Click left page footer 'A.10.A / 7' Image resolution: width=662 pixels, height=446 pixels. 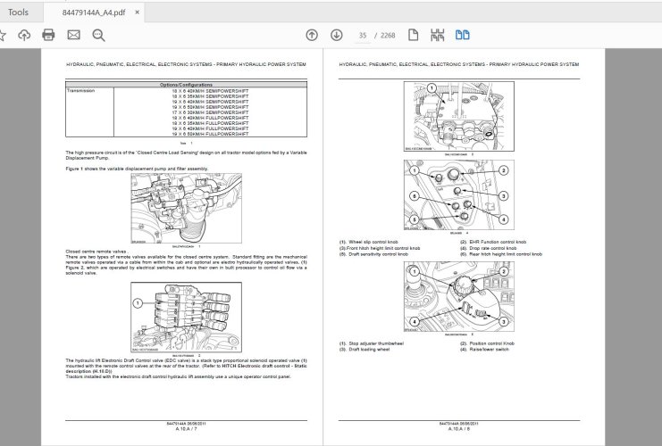click(x=186, y=429)
